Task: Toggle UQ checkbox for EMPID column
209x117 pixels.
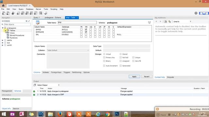Action: pyautogui.click(x=90, y=30)
